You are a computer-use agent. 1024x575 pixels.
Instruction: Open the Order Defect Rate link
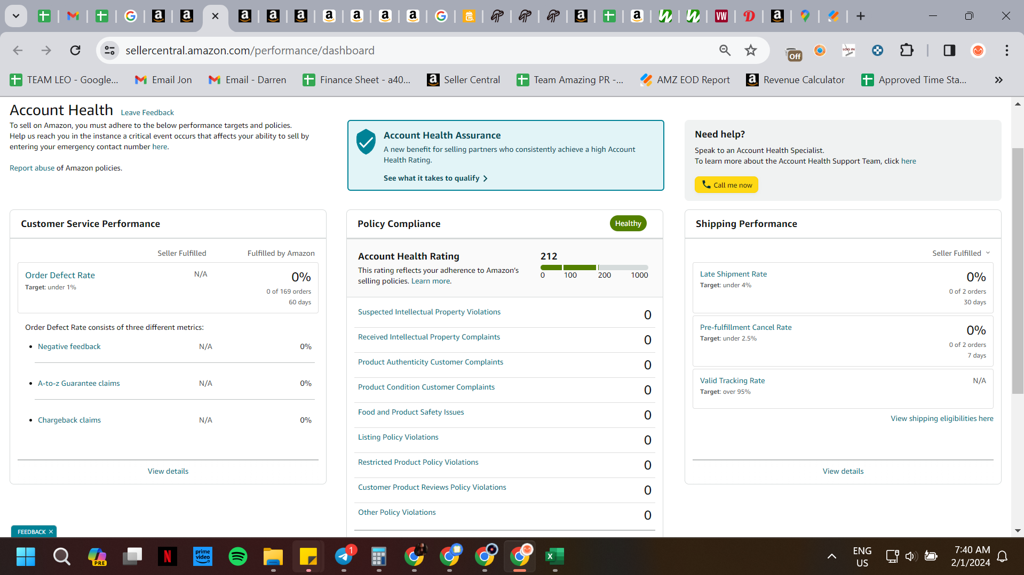(x=60, y=276)
